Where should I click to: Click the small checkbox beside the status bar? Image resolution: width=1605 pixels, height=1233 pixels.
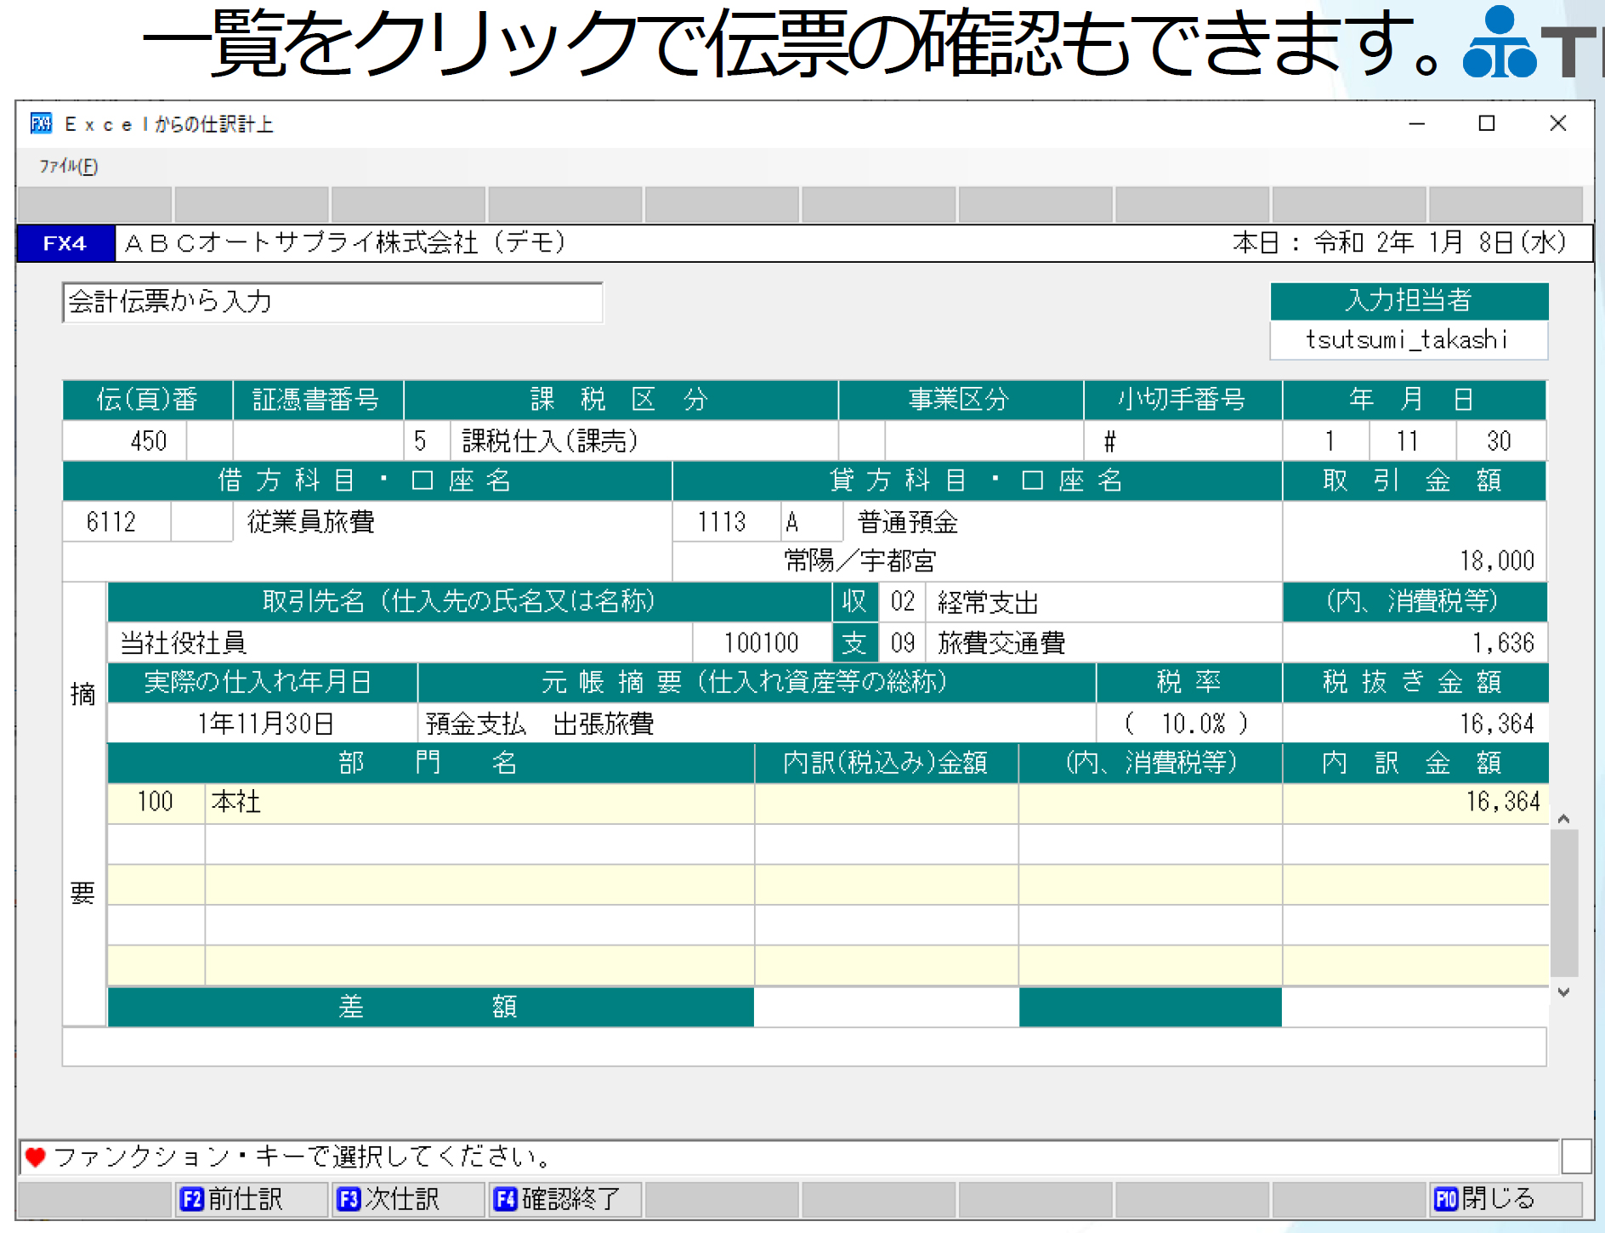pyautogui.click(x=1577, y=1156)
